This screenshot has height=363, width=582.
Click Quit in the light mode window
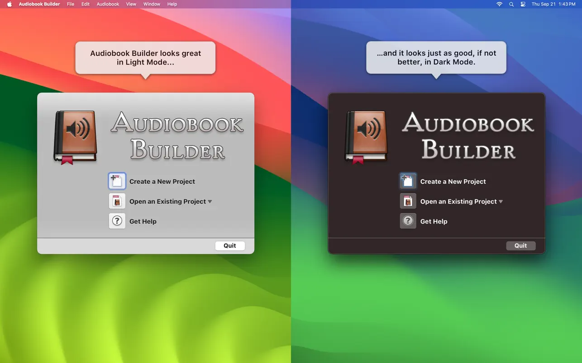tap(230, 246)
